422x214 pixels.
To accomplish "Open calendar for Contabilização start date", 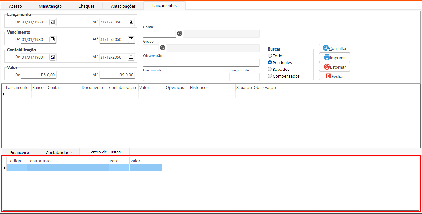I will (x=53, y=57).
